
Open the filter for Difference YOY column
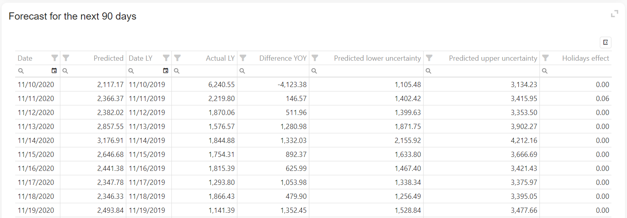[243, 58]
